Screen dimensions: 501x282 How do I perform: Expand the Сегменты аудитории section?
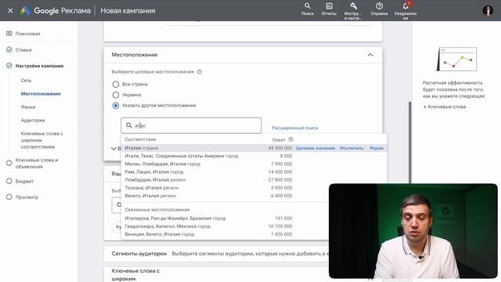click(x=216, y=254)
